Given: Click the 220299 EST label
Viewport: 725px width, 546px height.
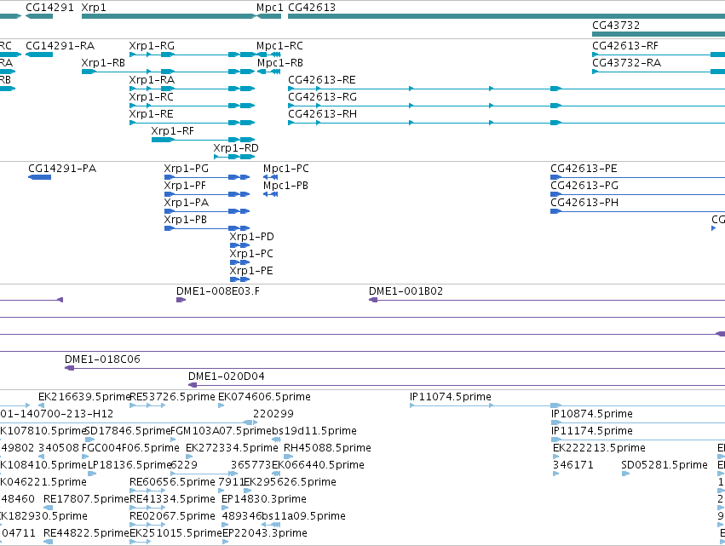Looking at the screenshot, I should pyautogui.click(x=273, y=414).
